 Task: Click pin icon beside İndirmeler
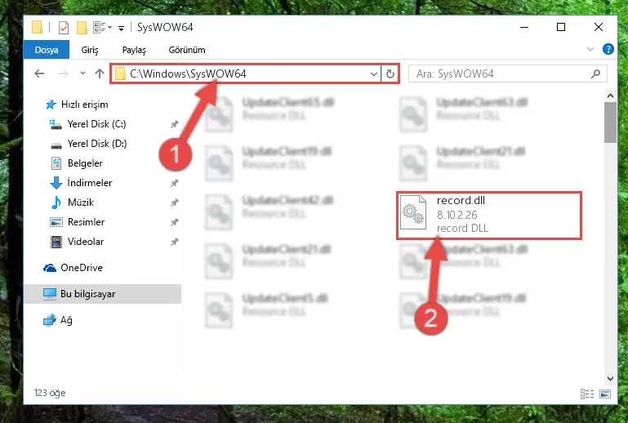coord(174,183)
